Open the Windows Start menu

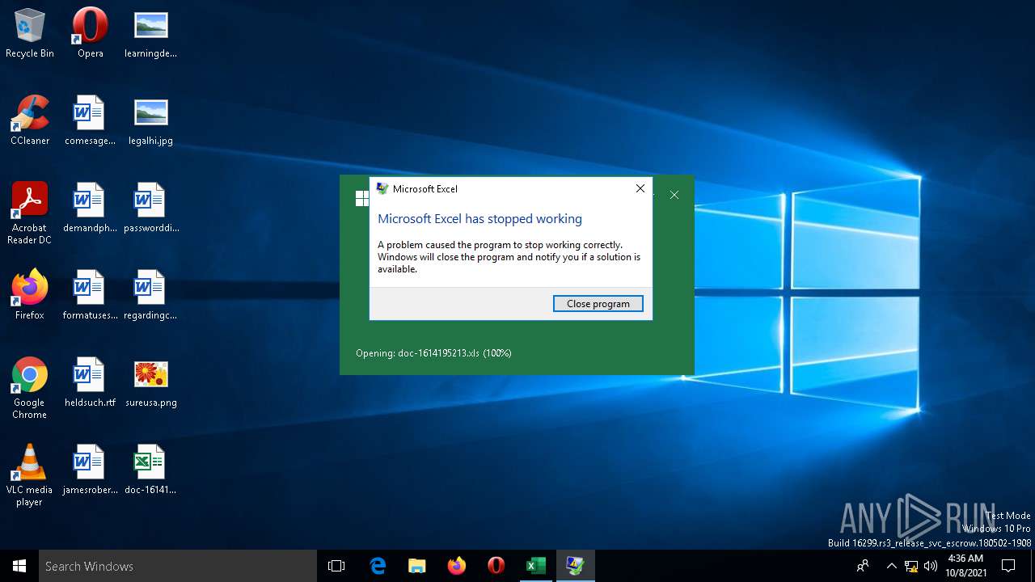tap(19, 566)
